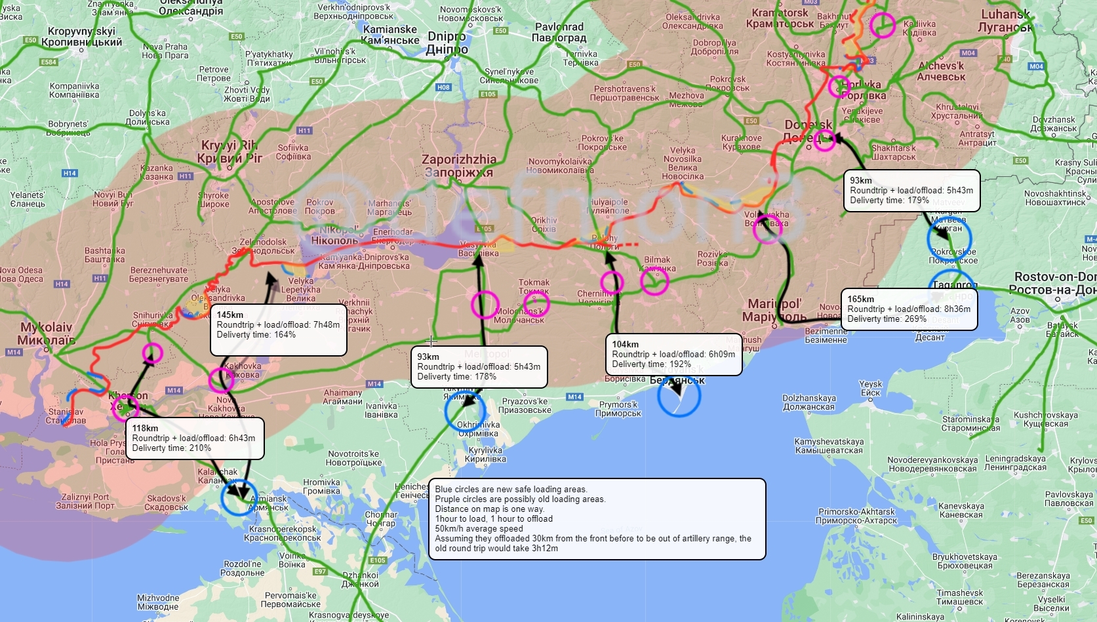Click the magenta circle at Tokmak
The image size is (1097, 622).
coord(536,303)
